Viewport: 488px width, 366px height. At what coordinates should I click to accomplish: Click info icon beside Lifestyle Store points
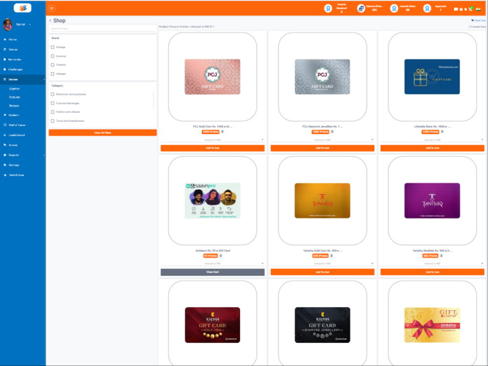click(x=442, y=132)
